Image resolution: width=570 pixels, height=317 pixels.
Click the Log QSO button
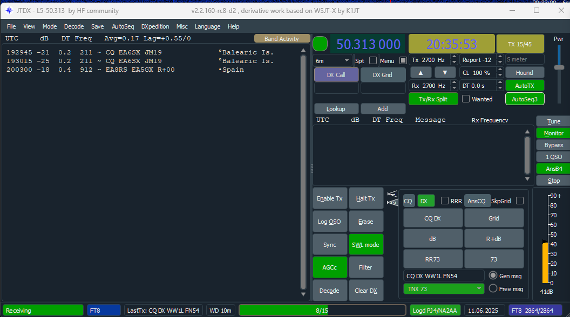tap(330, 222)
